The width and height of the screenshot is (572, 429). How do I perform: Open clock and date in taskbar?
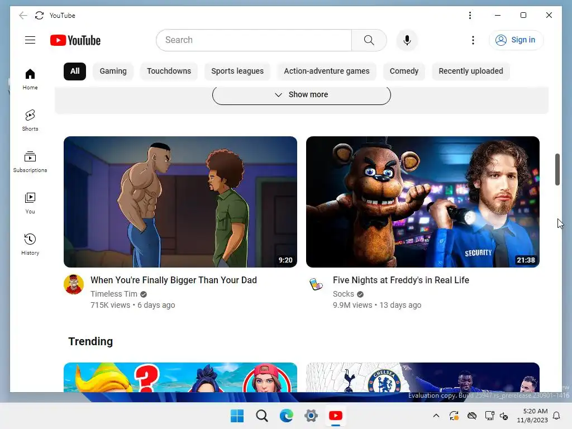coord(532,416)
